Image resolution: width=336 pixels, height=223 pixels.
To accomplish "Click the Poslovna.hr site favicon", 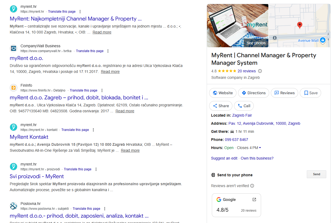I will click(14, 206).
